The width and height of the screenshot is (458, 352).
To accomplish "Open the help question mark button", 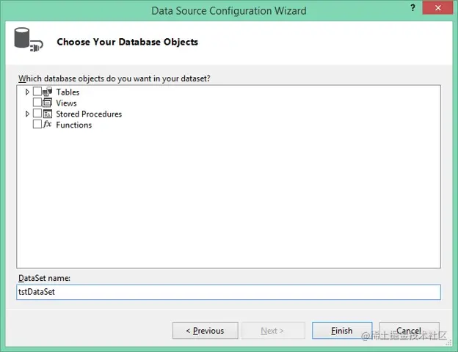I will tap(412, 7).
